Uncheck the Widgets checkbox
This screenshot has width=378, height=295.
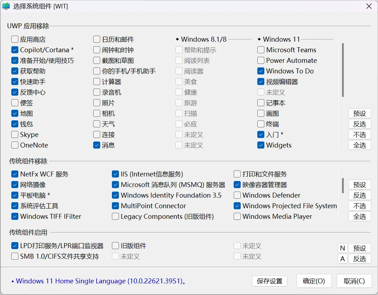pos(261,145)
